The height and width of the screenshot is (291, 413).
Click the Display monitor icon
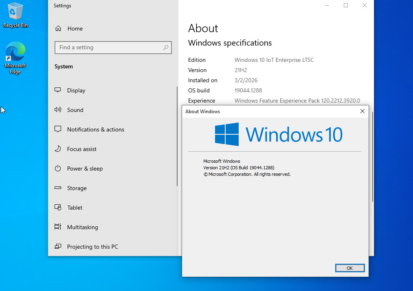pos(58,90)
